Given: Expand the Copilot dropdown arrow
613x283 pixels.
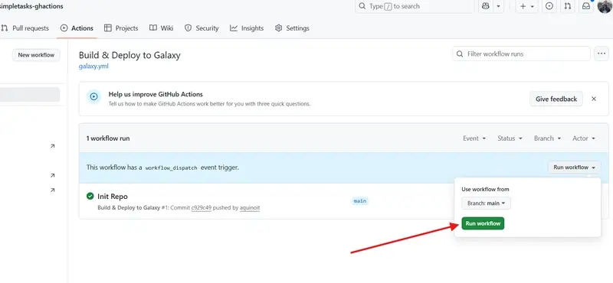Looking at the screenshot, I should [499, 6].
